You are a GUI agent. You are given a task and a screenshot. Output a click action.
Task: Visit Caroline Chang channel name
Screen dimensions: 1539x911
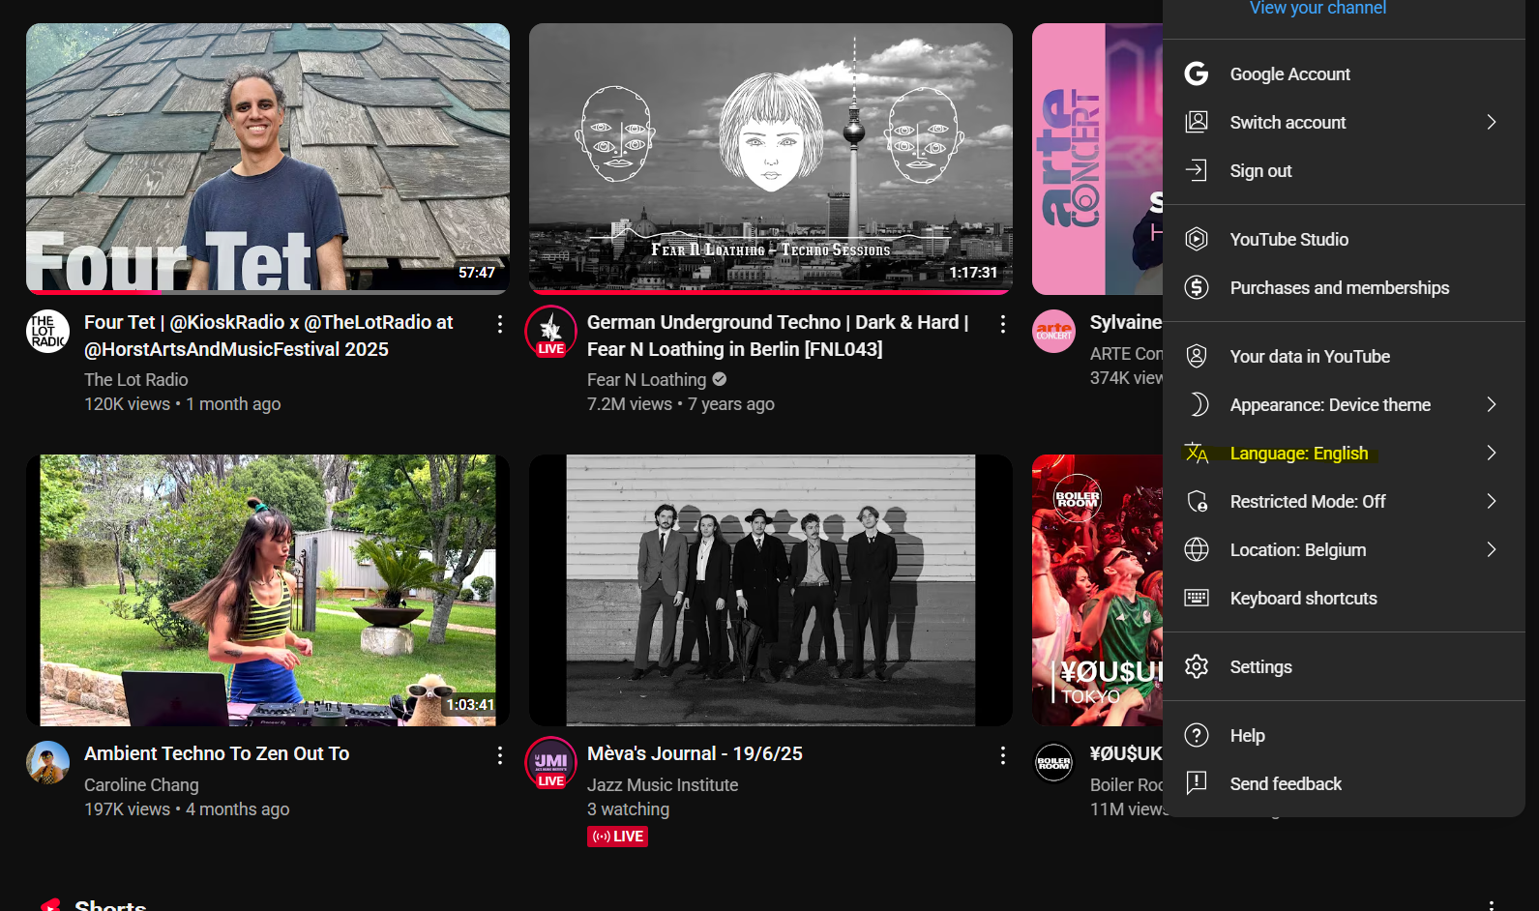click(x=141, y=784)
